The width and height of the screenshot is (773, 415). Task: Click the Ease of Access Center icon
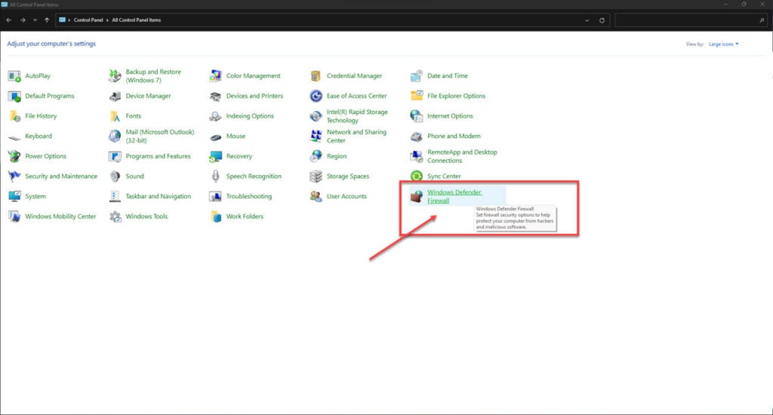pos(316,96)
